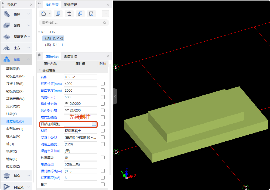Collapse the 基础属性 group

(x=40, y=70)
